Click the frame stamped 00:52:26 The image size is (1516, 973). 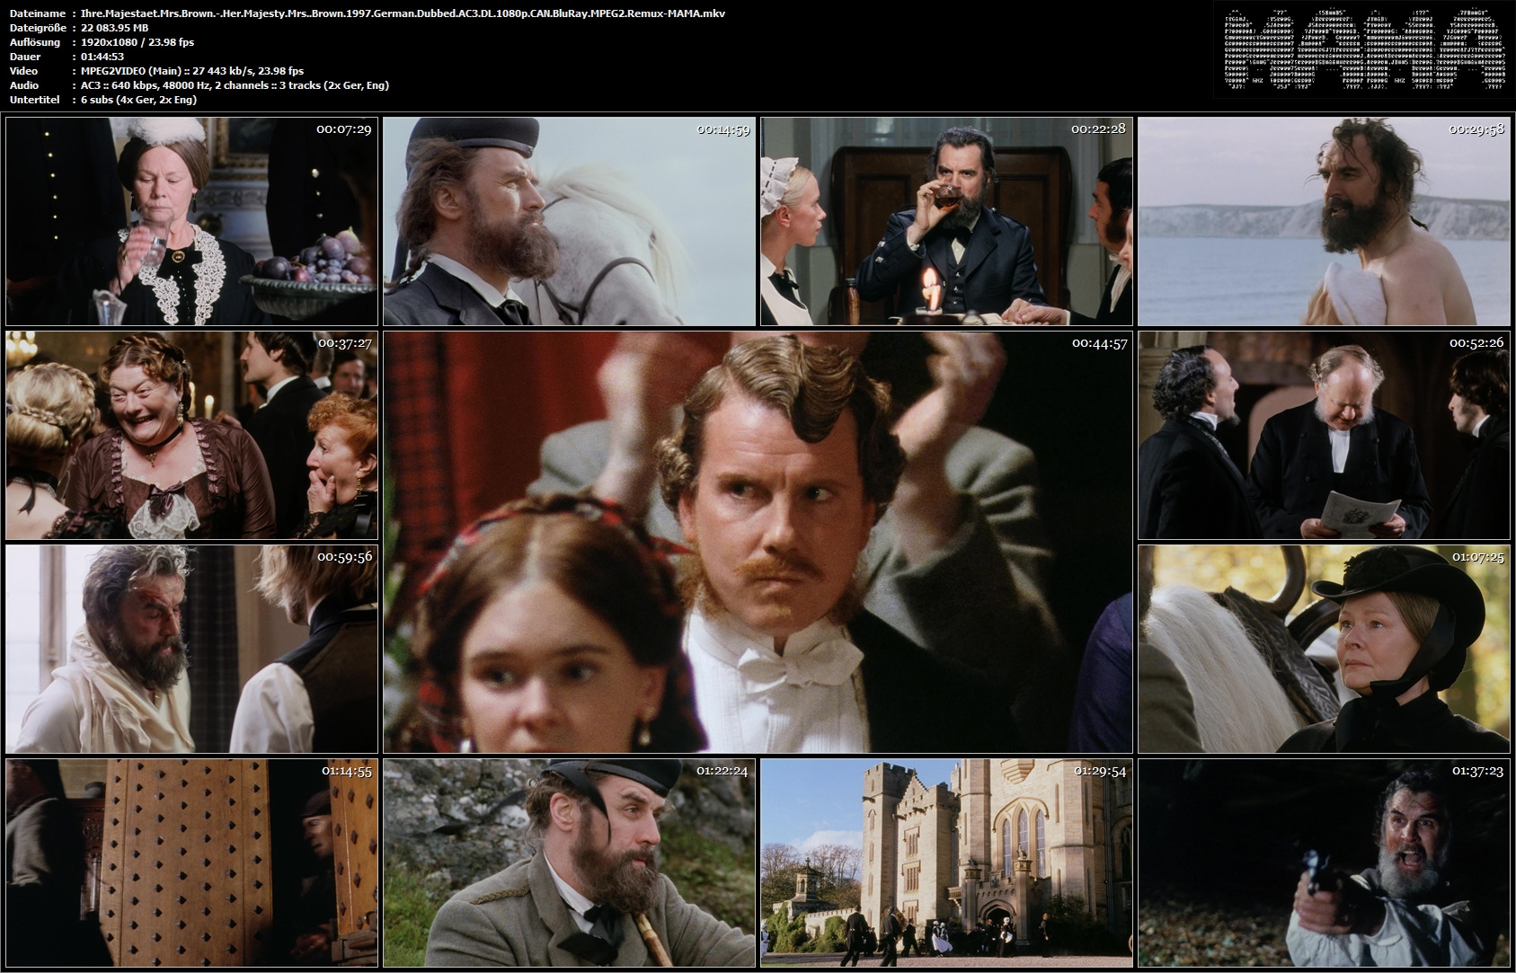[x=1324, y=435]
